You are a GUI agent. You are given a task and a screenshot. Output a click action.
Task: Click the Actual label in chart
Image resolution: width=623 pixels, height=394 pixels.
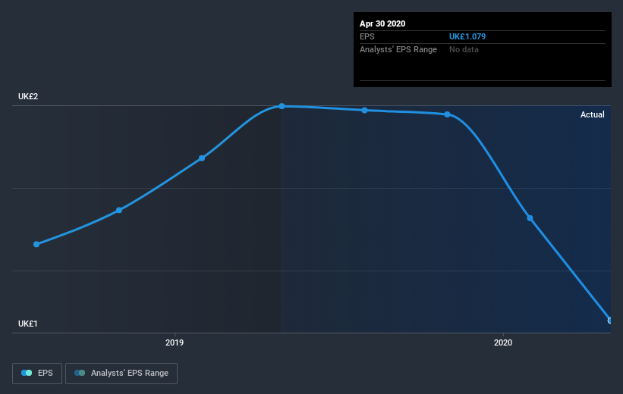[593, 114]
